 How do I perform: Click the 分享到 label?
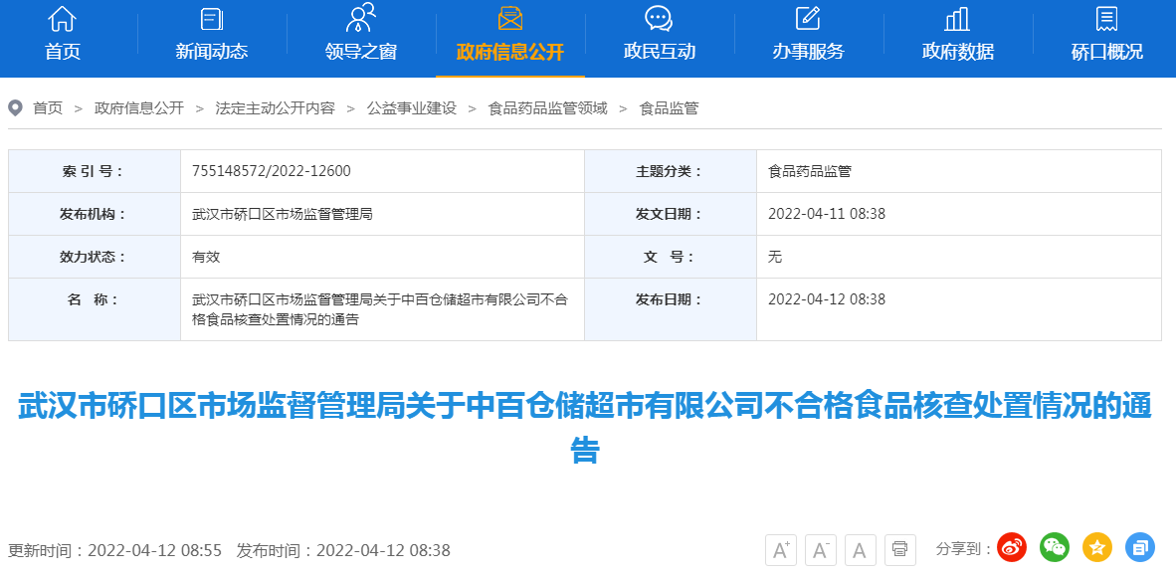coord(964,549)
